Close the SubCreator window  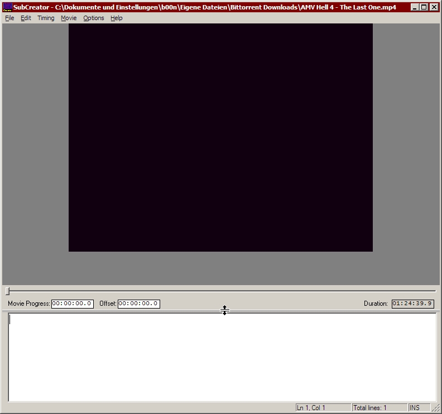coord(434,7)
